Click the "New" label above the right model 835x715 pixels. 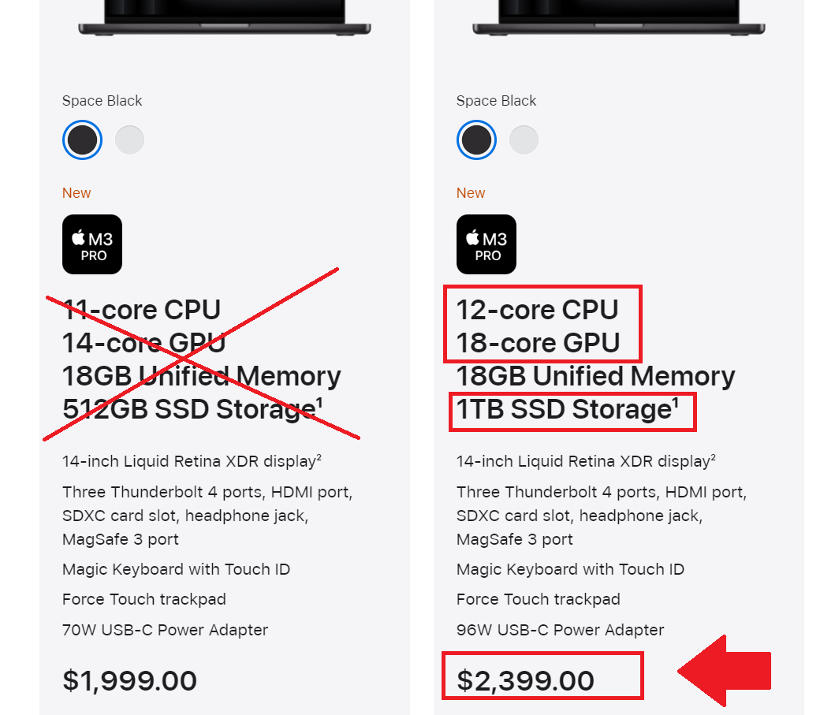(471, 193)
